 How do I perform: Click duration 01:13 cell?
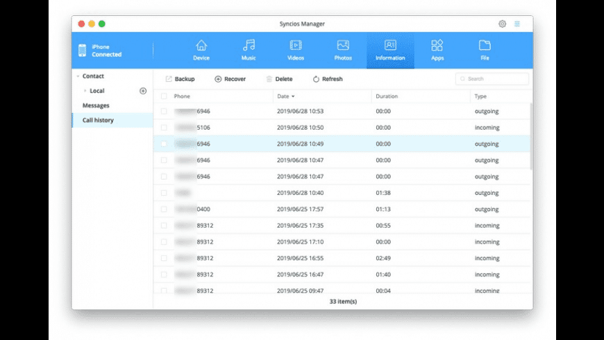pyautogui.click(x=383, y=209)
